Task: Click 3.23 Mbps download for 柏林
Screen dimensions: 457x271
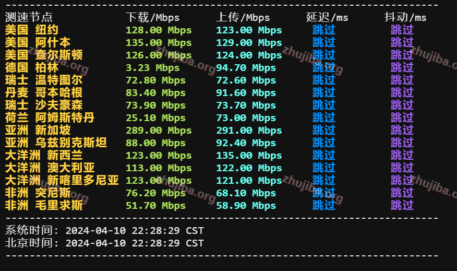Action: (x=152, y=68)
